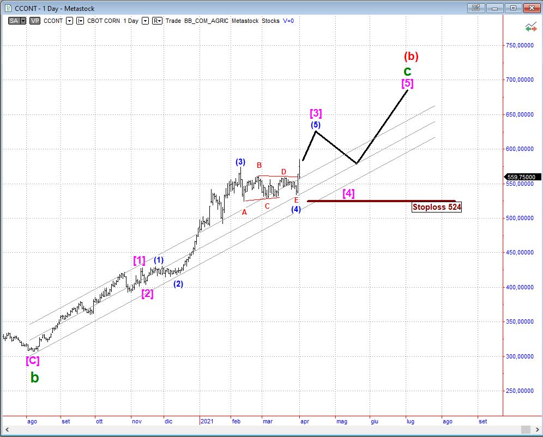The image size is (543, 437).
Task: Click the 300,00000 price axis label
Action: pos(520,356)
